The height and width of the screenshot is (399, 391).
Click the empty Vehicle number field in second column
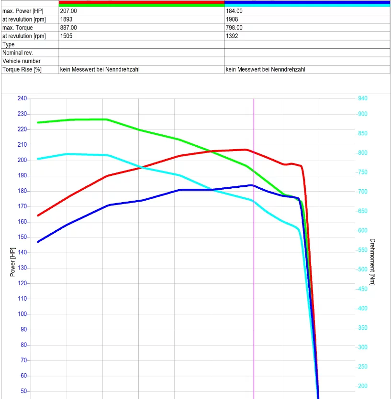[307, 61]
